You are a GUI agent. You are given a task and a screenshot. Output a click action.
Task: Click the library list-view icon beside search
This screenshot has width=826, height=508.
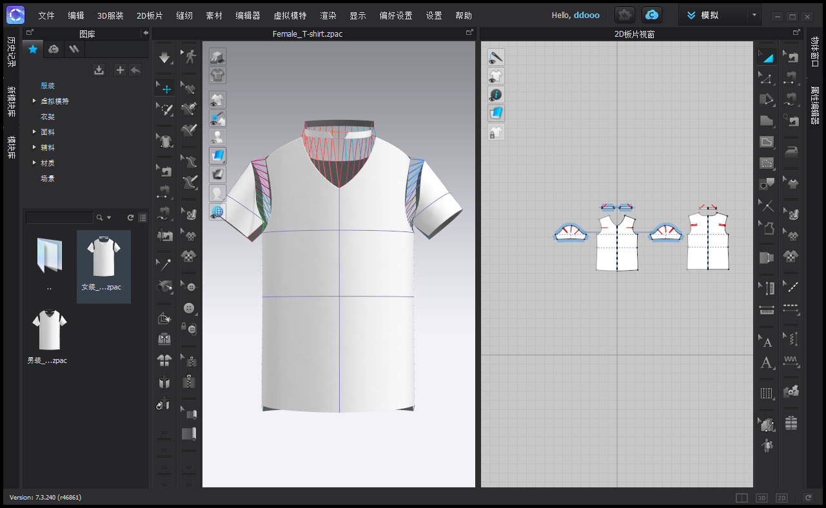pyautogui.click(x=143, y=217)
